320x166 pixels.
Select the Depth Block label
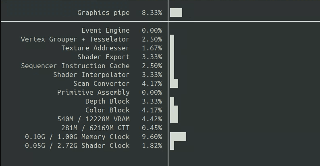pos(108,101)
